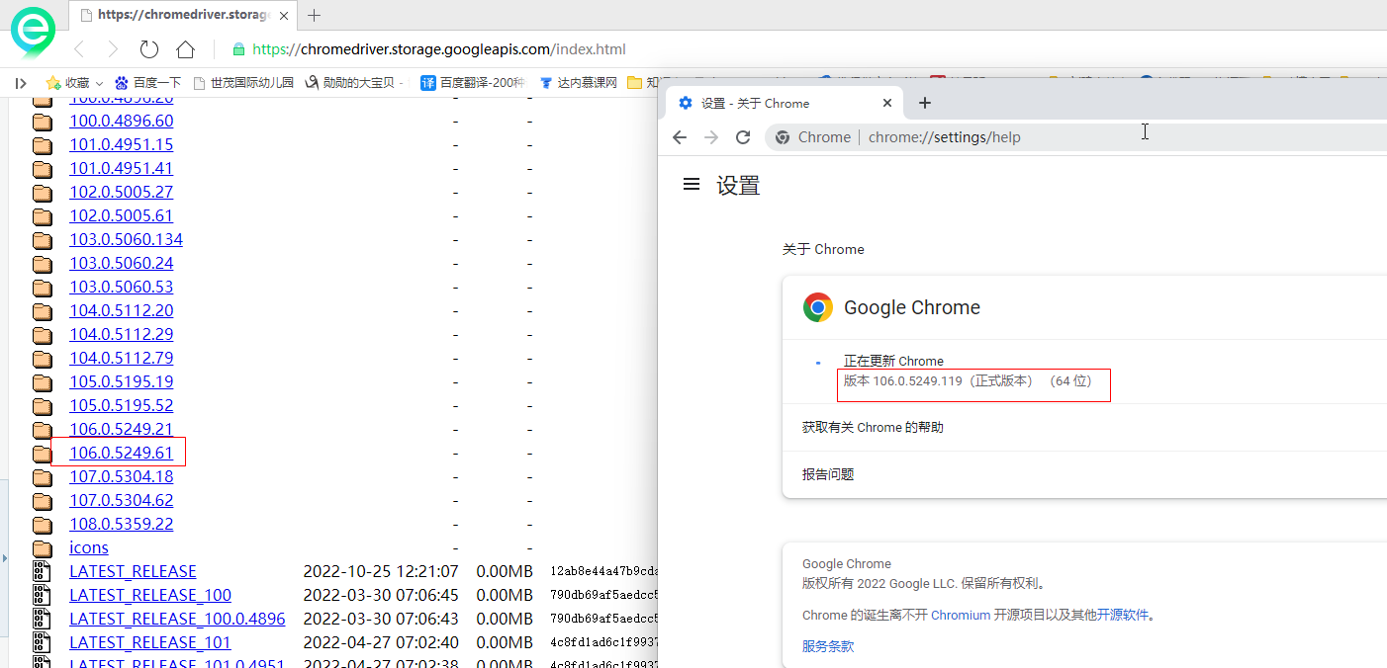Open the LATEST_RELEASE_100.0.4896 file link
The height and width of the screenshot is (668, 1387).
coord(177,619)
